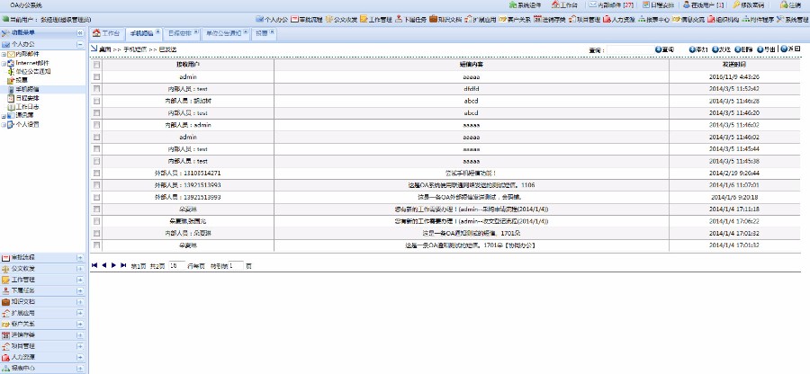Check the row sent 2014/3/5 11:46:20
The height and width of the screenshot is (374, 810).
(96, 112)
